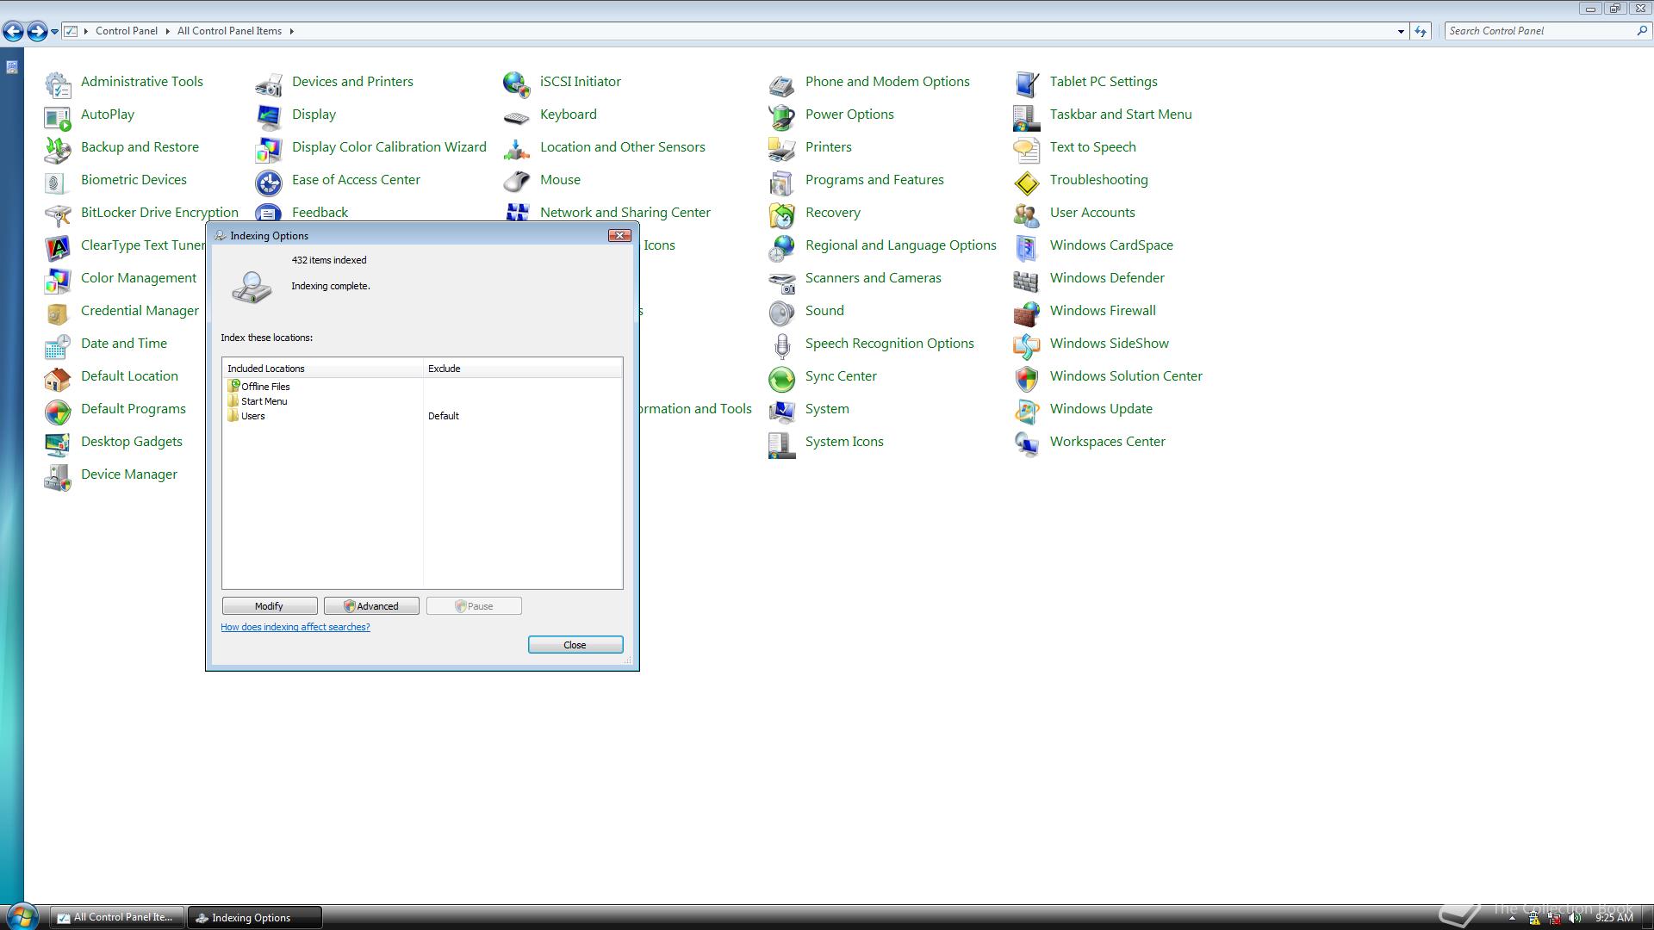Open the address bar history dropdown
The image size is (1654, 930).
[1401, 31]
